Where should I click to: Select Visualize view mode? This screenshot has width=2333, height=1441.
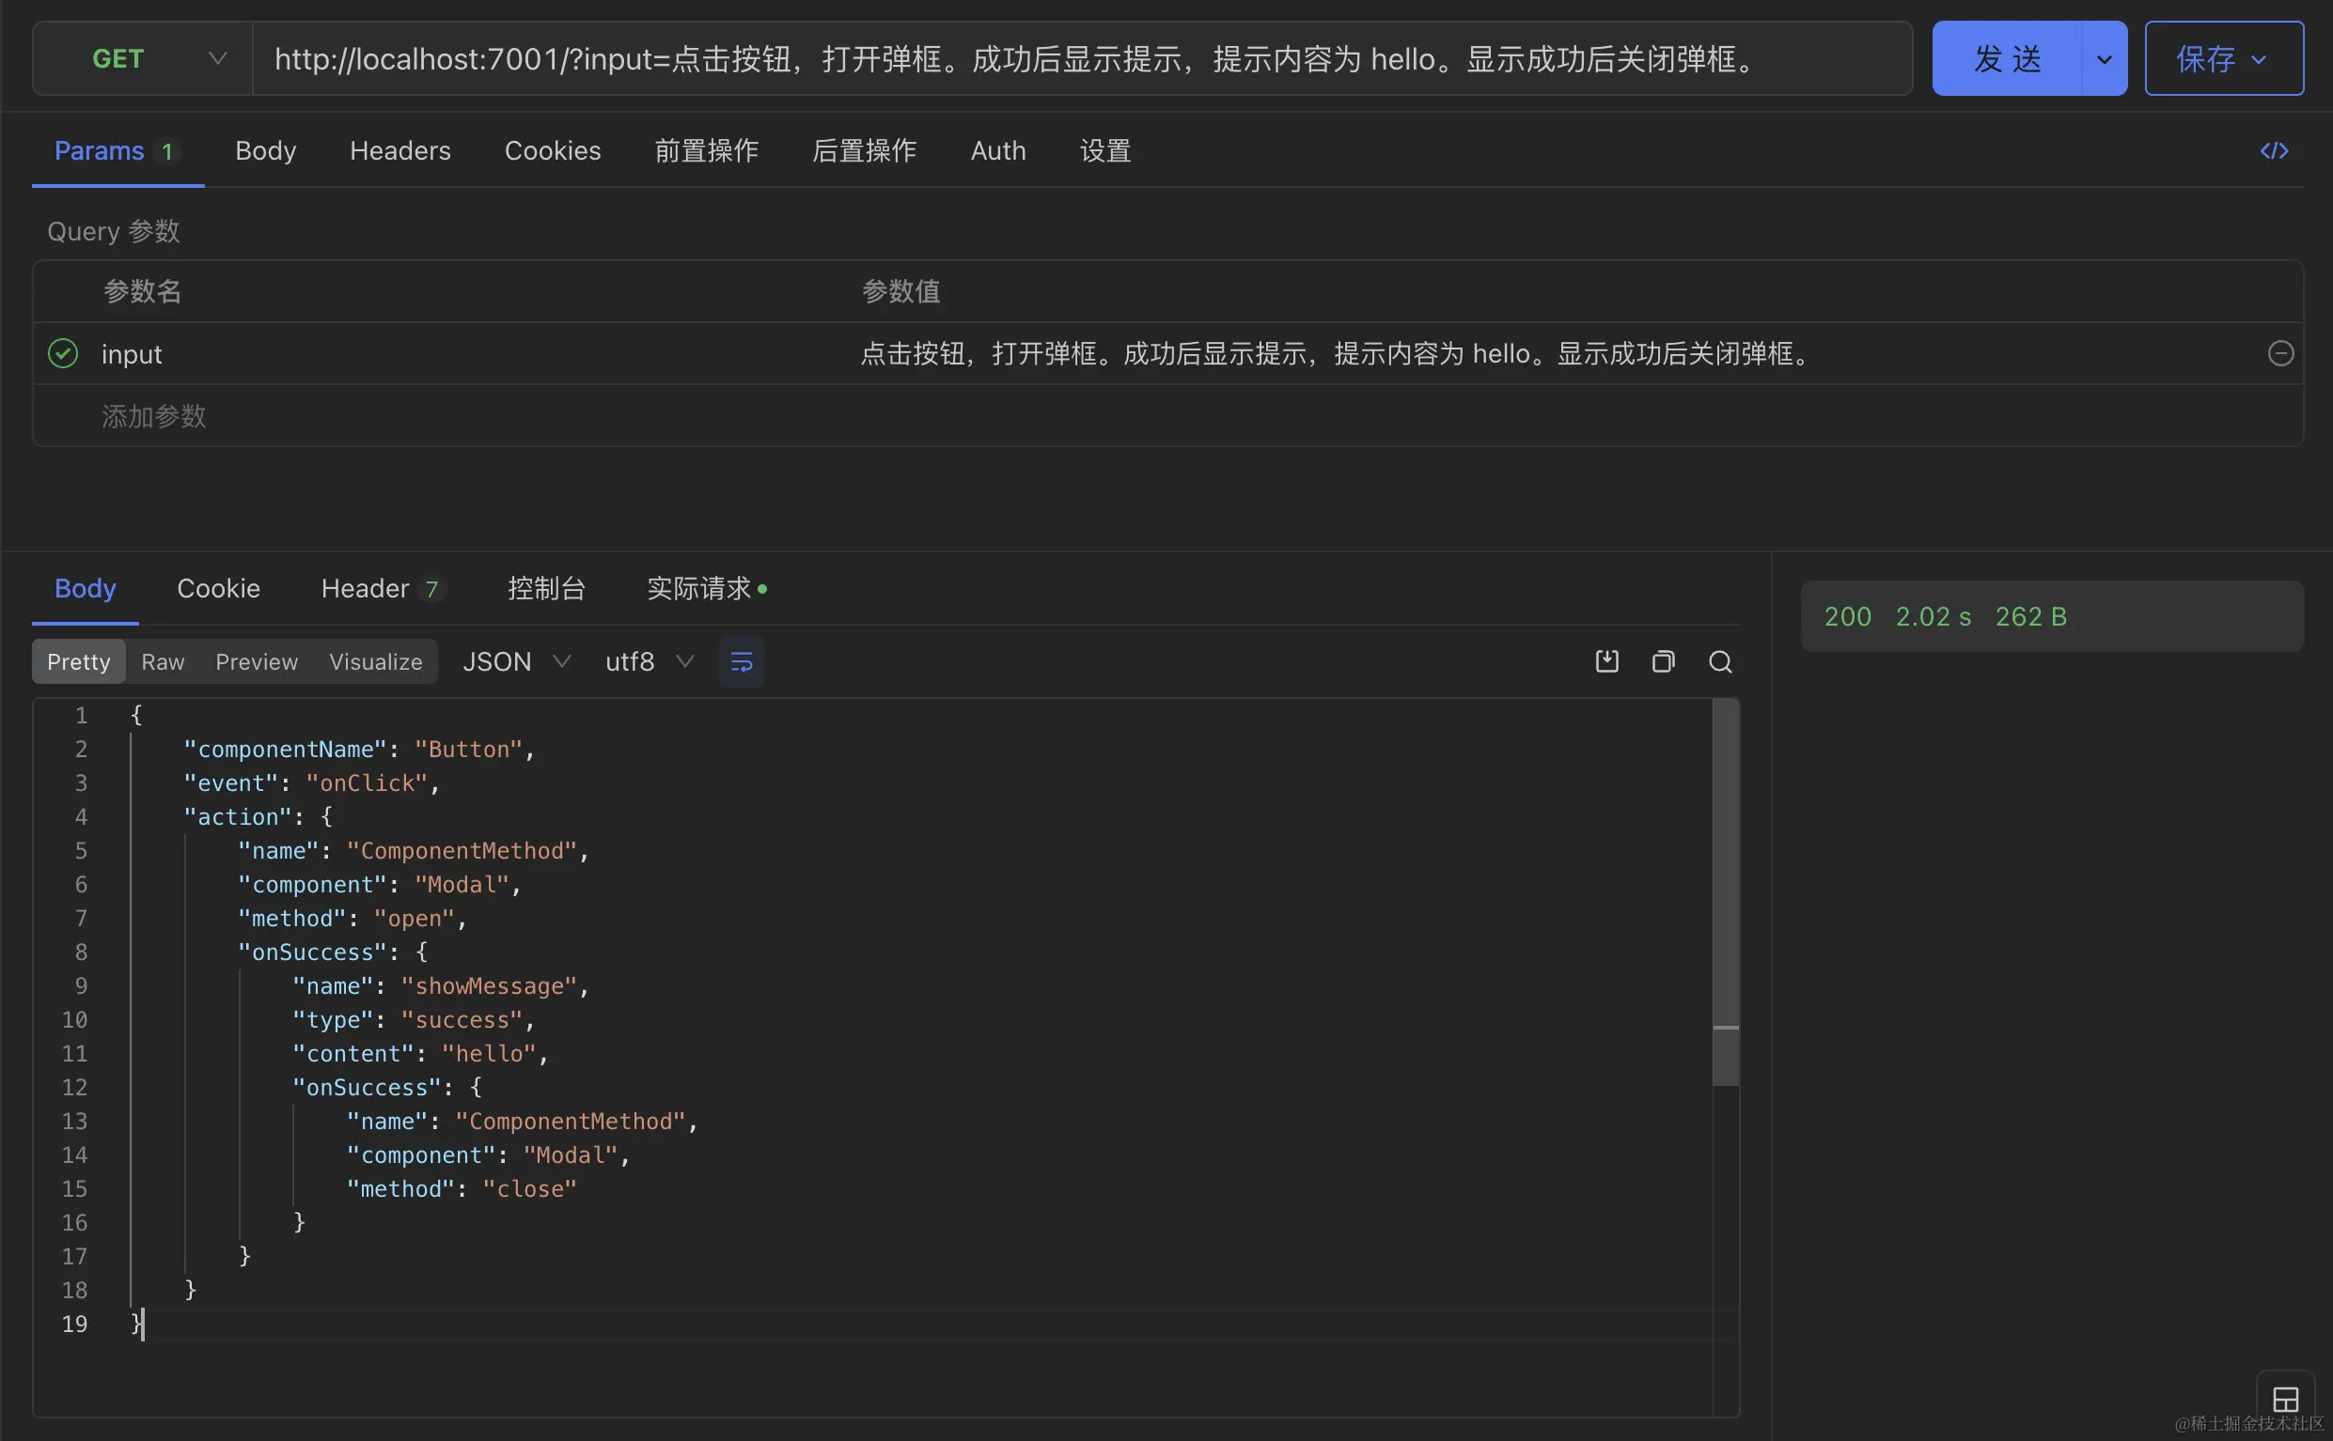375,661
